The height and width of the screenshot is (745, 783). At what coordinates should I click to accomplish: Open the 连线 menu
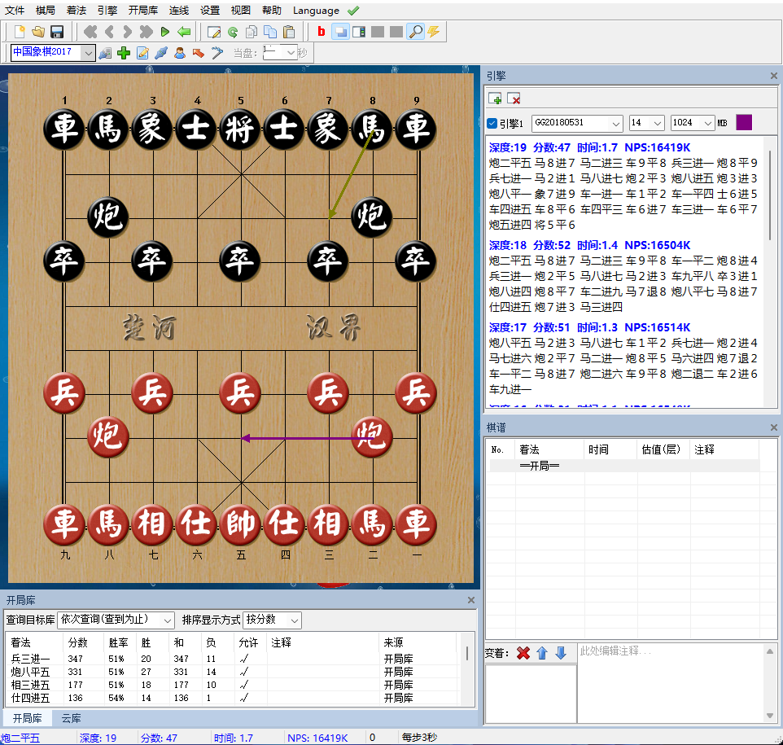[x=179, y=11]
